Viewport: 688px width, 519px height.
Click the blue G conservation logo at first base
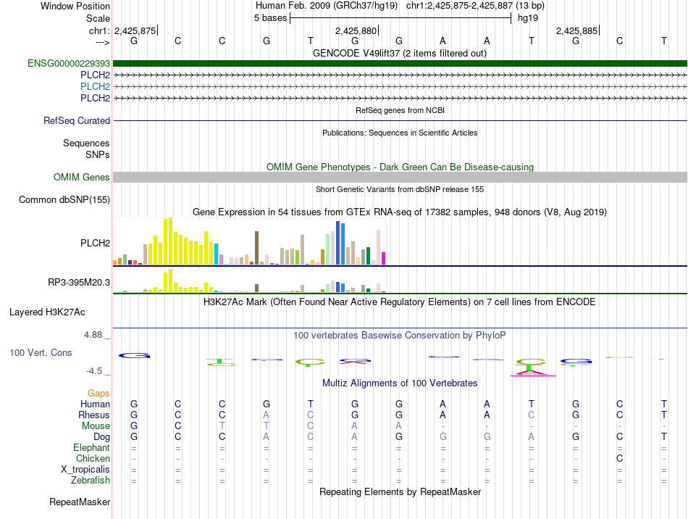click(134, 355)
